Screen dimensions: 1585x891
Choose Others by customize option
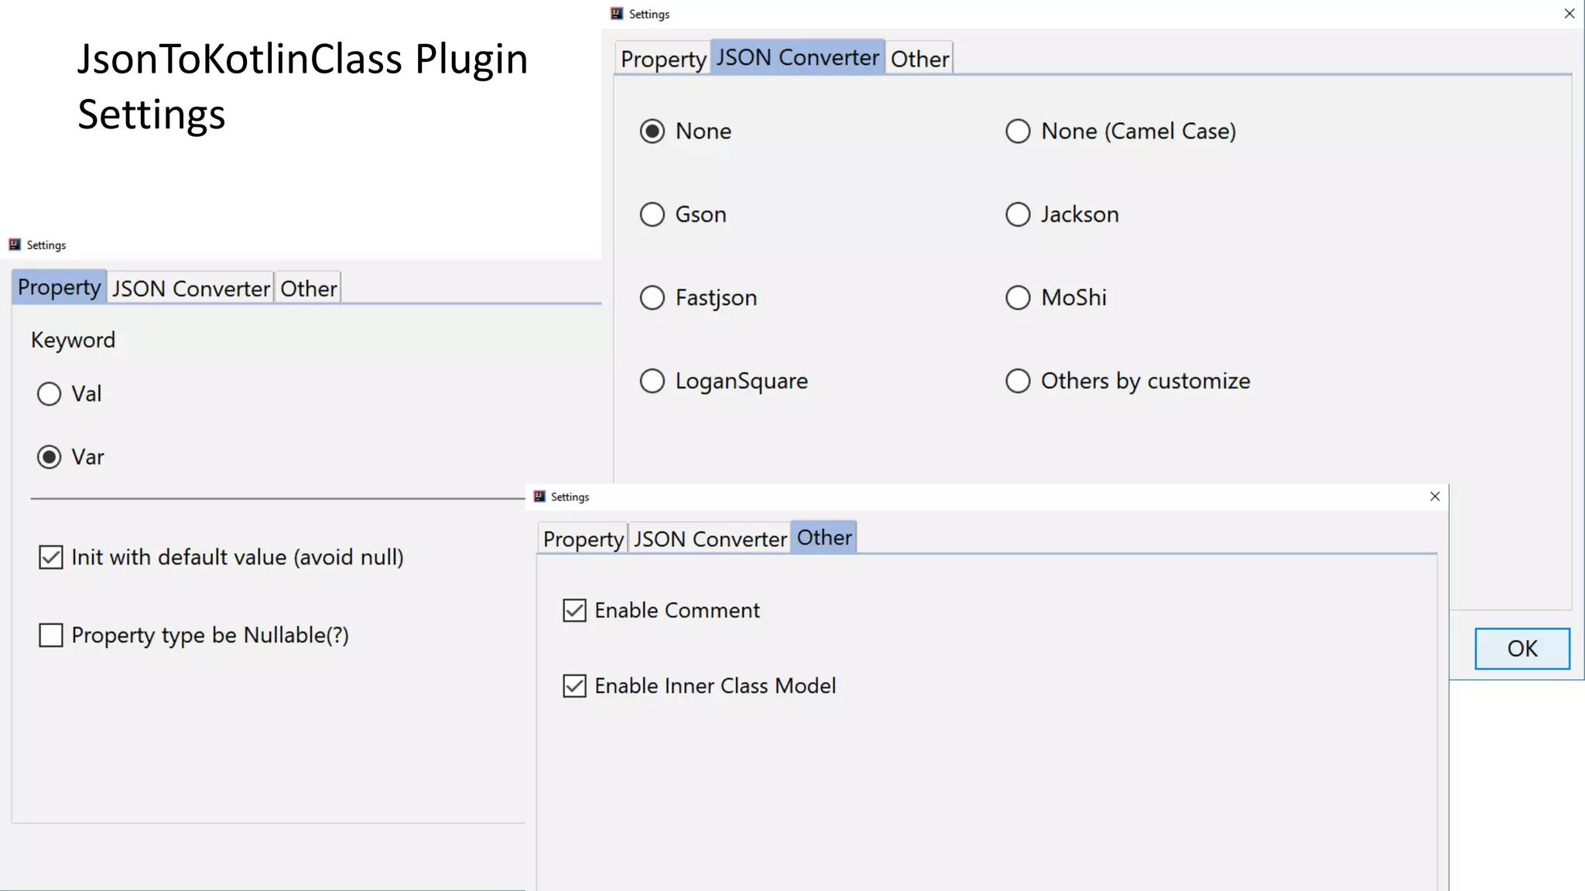(1018, 381)
